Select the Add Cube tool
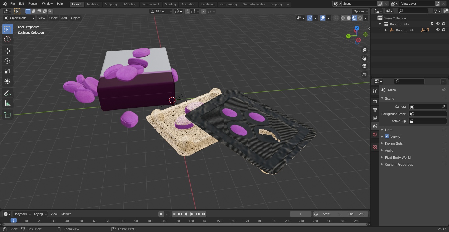449x232 pixels. pos(7,115)
